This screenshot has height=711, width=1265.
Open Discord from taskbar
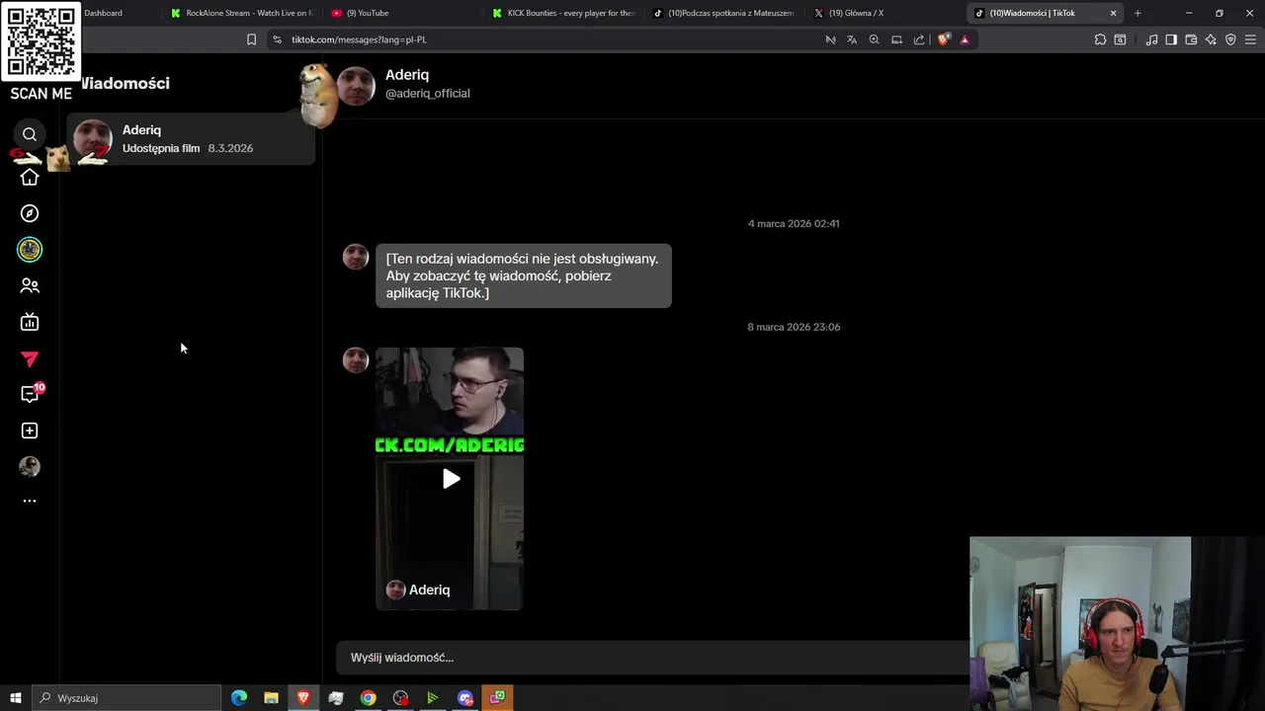(465, 698)
